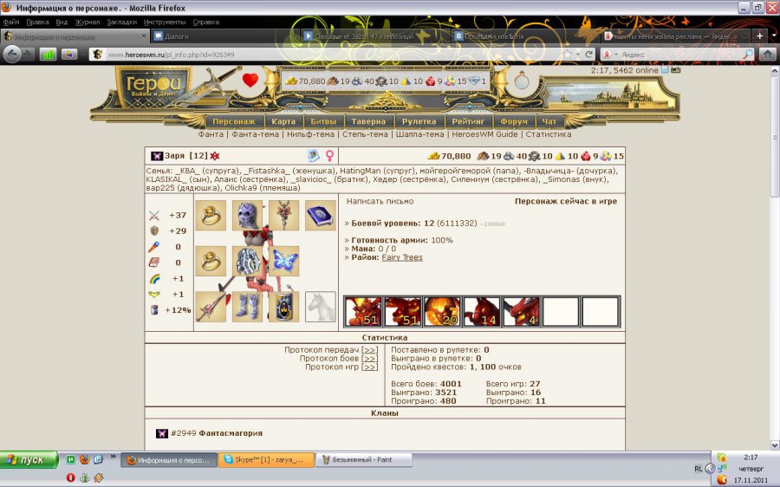Click the army unit with count 14

click(x=481, y=311)
